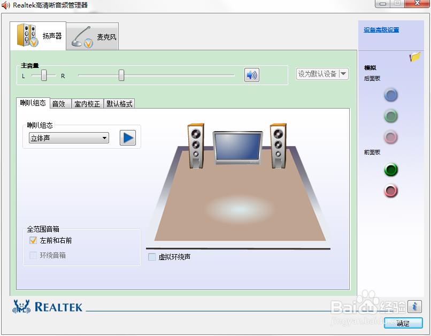Image resolution: width=431 pixels, height=336 pixels.
Task: Enable 虚拟环绕声 virtual surround checkbox
Action: [152, 257]
